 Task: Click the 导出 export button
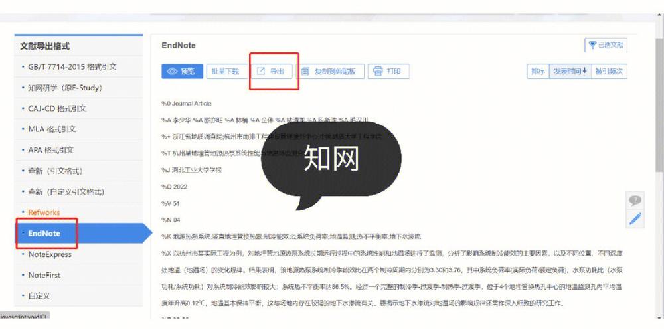tap(272, 72)
